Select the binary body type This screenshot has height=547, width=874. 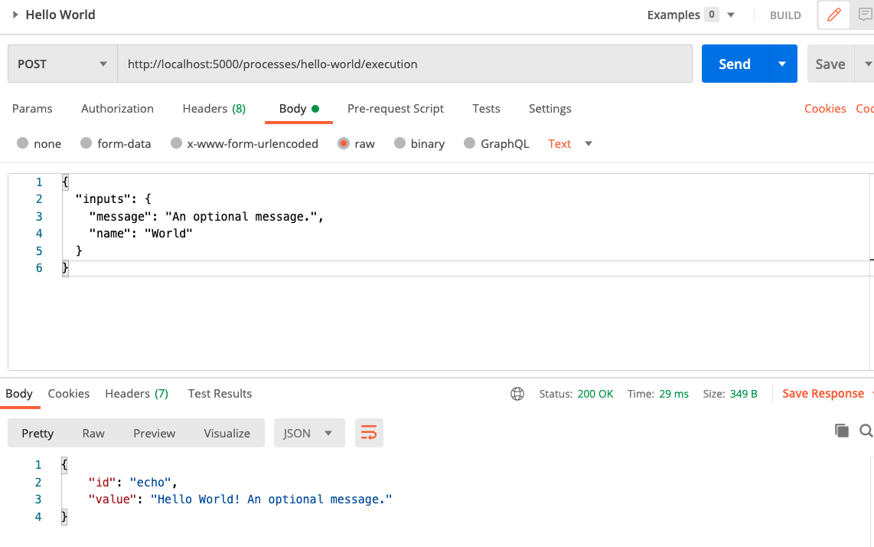[399, 143]
